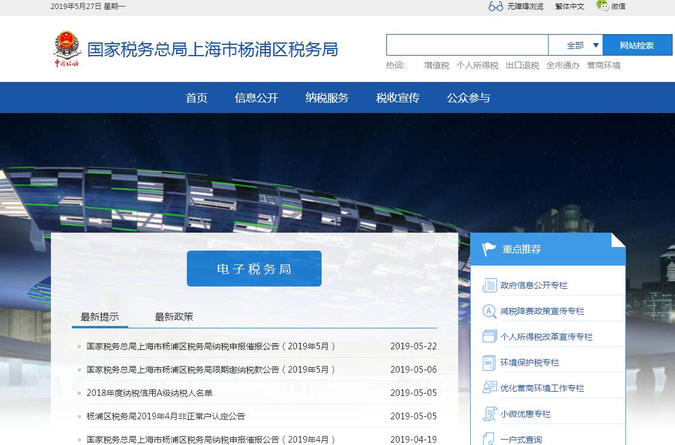Open the 电子税务局 button
675x445 pixels.
[x=254, y=269]
